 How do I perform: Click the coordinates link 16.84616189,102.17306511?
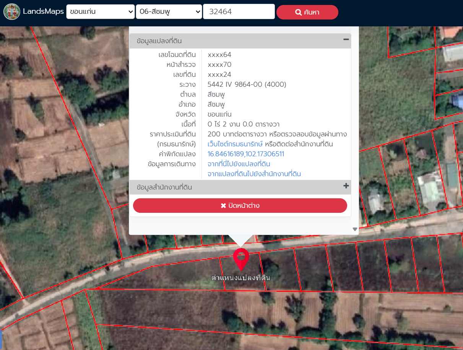click(x=245, y=154)
